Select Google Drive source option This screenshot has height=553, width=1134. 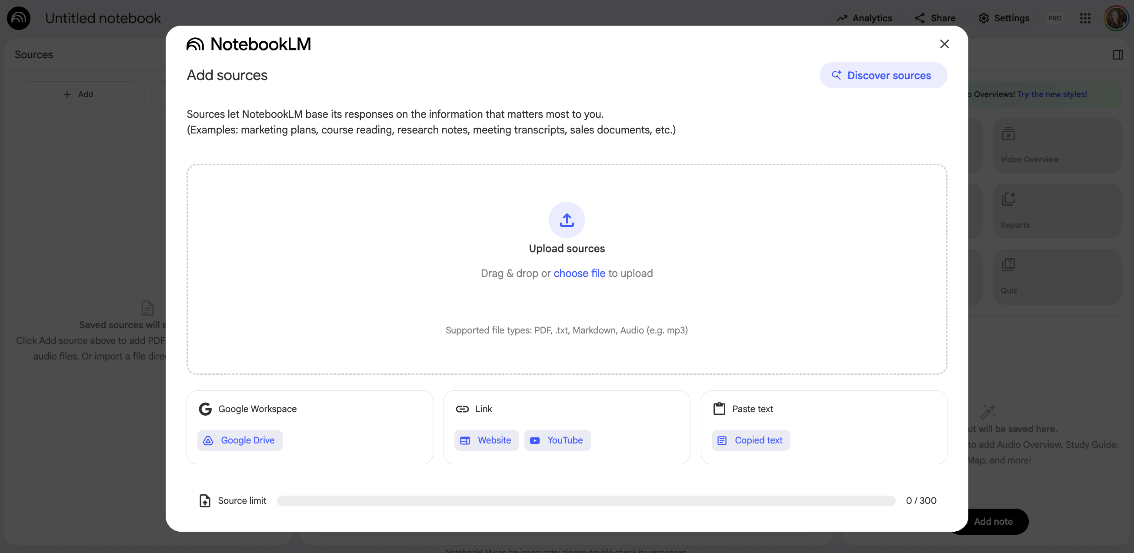tap(240, 440)
